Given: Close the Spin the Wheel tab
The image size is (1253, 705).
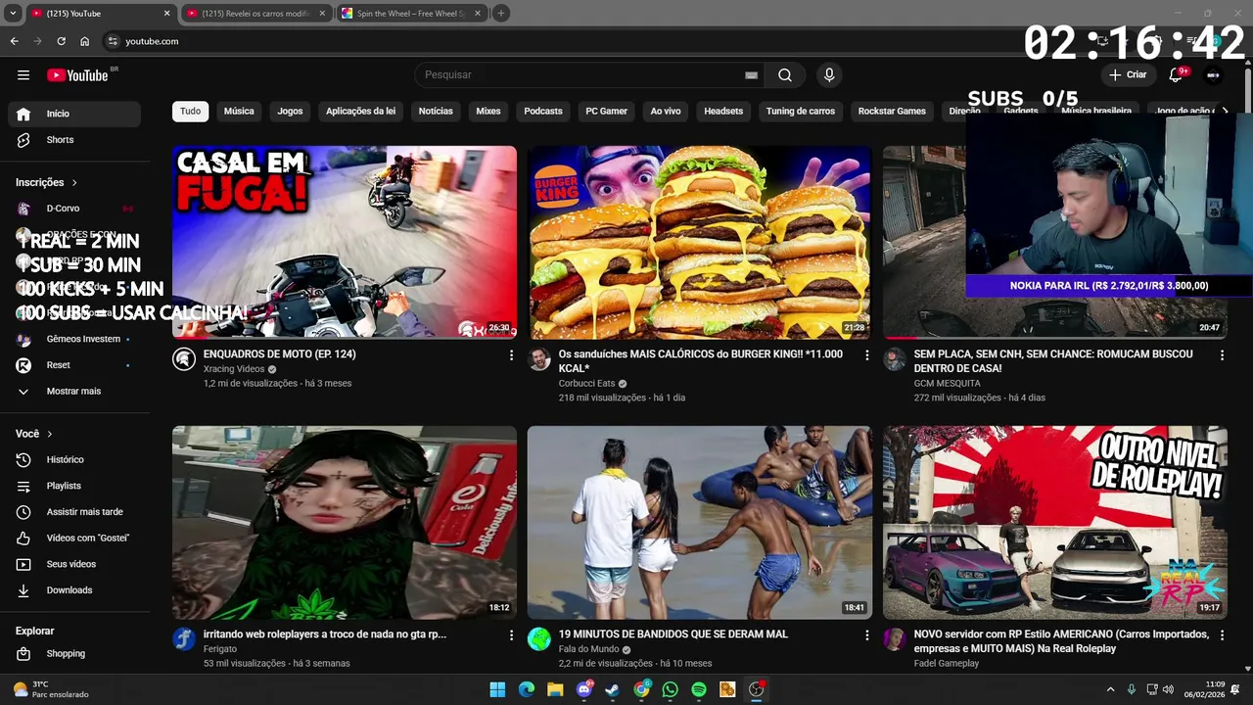Looking at the screenshot, I should click(x=479, y=14).
